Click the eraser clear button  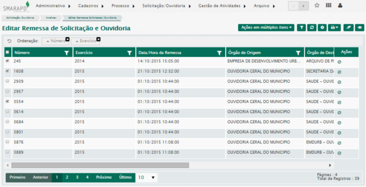[x=348, y=28]
